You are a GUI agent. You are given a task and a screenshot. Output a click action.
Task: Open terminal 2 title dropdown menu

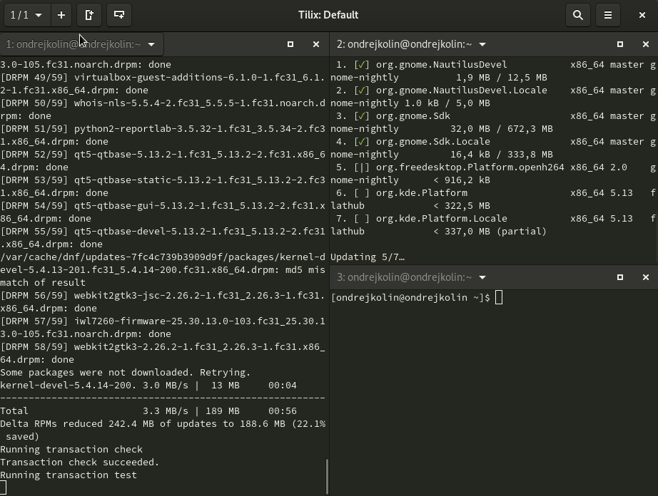pos(482,44)
